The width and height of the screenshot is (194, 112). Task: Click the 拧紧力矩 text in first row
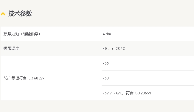[11, 34]
